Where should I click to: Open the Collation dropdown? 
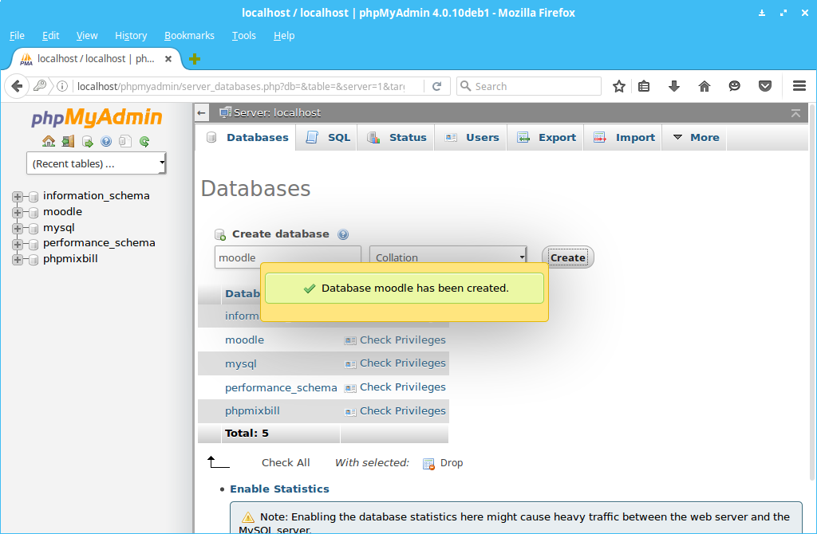coord(448,257)
